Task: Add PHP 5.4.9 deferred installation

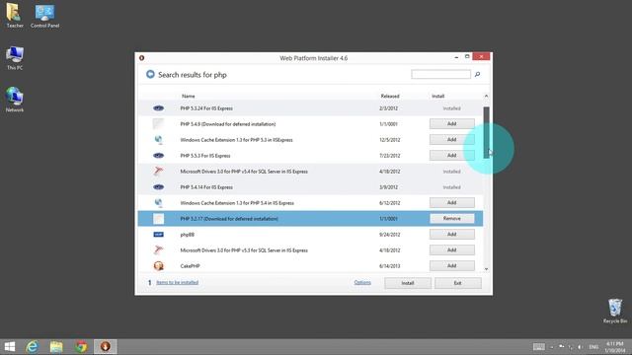Action: (x=452, y=123)
